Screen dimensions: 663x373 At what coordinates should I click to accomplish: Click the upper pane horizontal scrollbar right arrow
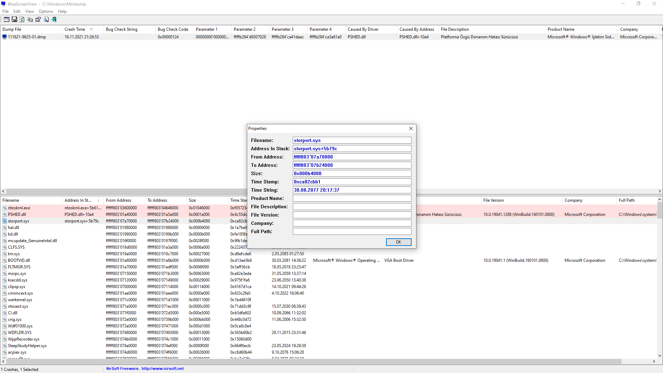[660, 191]
